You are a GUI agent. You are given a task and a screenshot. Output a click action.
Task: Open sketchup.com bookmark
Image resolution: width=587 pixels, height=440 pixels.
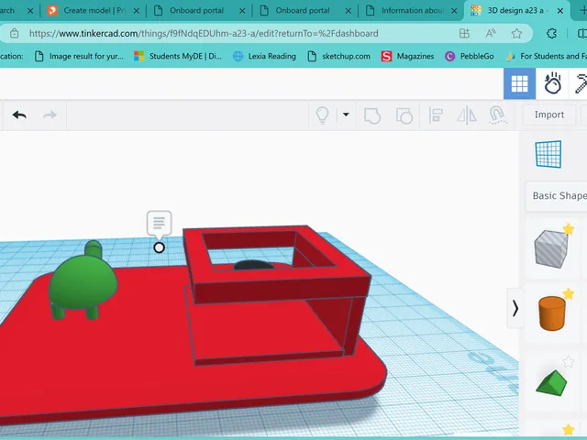[x=338, y=56]
